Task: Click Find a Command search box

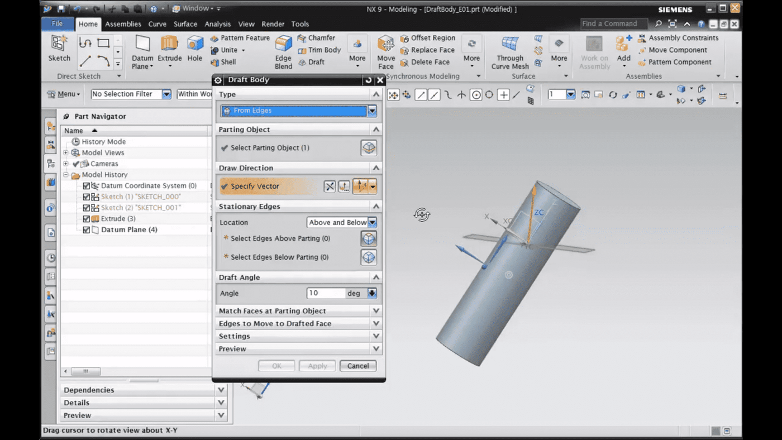Action: 613,23
